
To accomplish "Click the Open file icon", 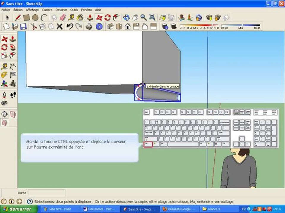I will click(x=15, y=26).
